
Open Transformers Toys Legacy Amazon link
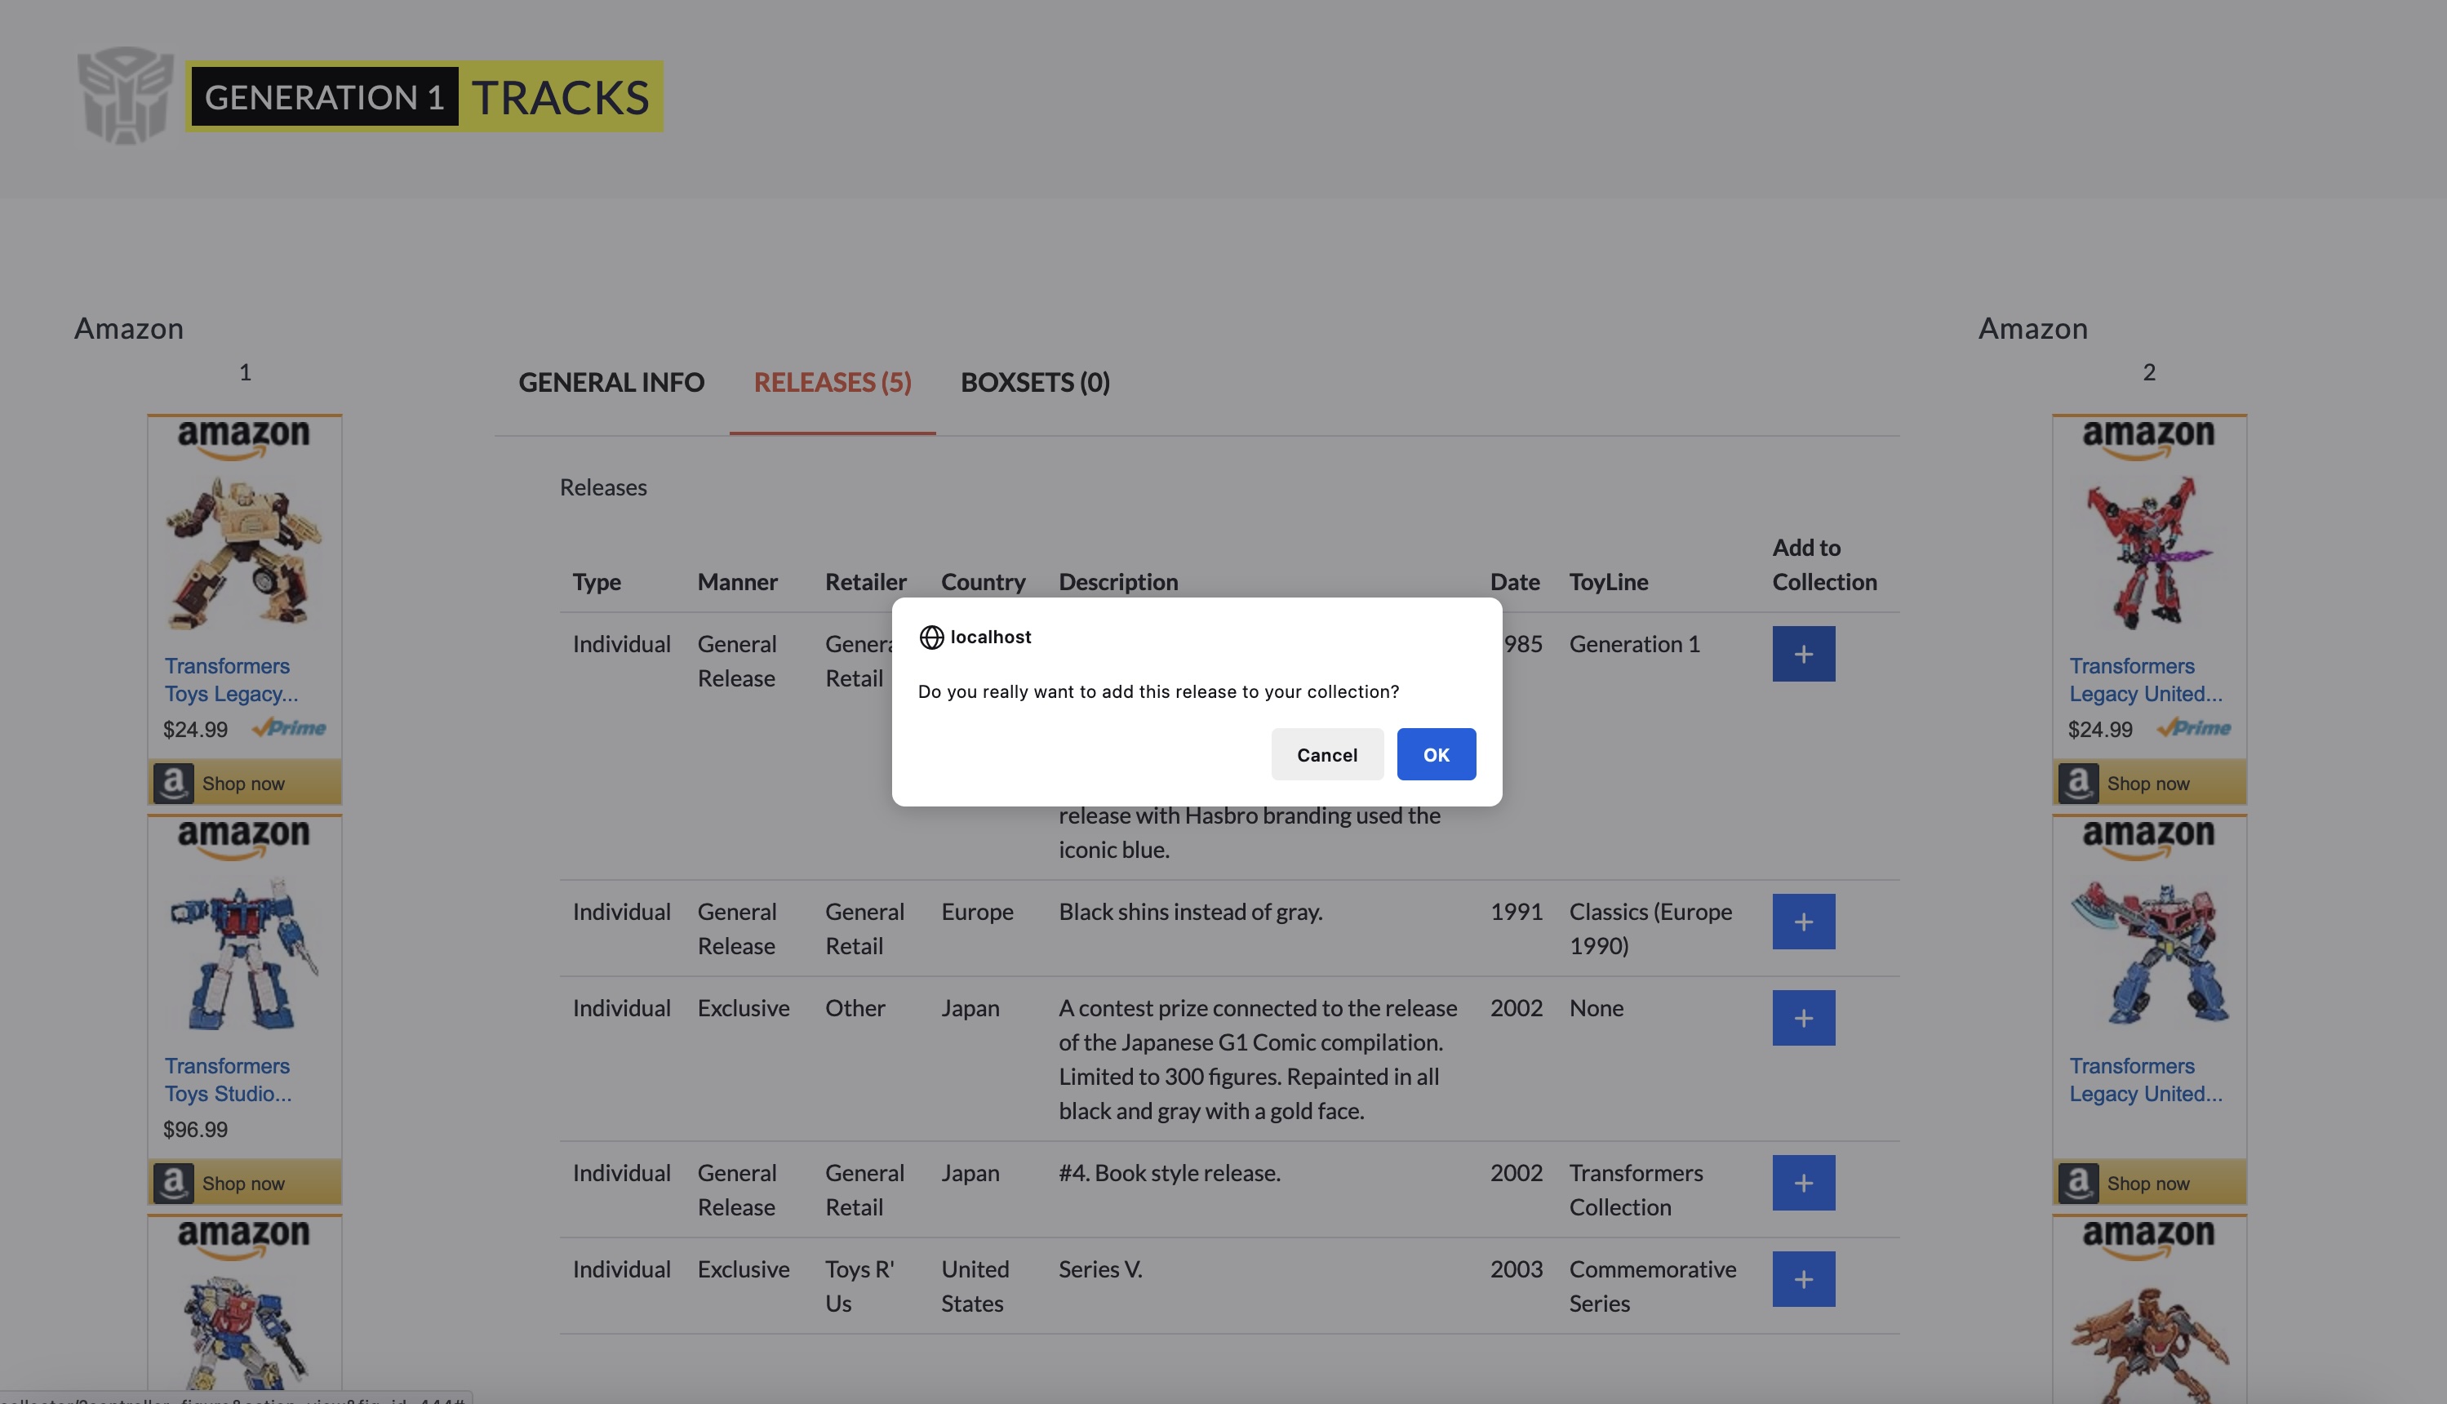230,679
